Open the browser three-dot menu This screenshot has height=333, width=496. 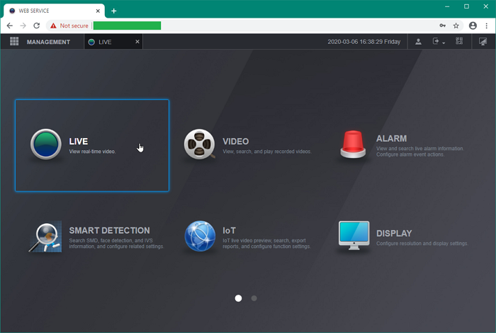(487, 26)
